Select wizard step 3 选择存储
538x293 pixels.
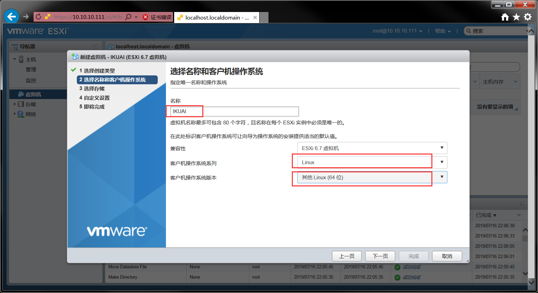click(92, 89)
